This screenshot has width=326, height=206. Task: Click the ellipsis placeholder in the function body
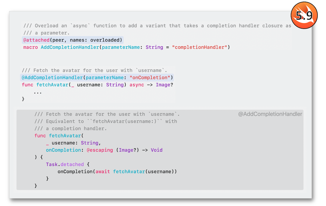coord(37,93)
